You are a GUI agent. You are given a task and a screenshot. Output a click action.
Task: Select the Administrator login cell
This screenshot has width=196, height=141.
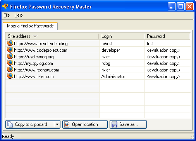(122, 76)
